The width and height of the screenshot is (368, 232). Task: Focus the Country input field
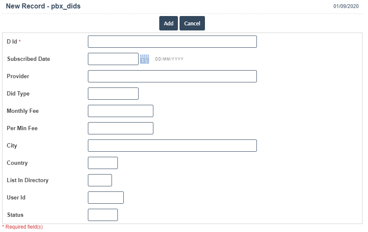click(103, 163)
